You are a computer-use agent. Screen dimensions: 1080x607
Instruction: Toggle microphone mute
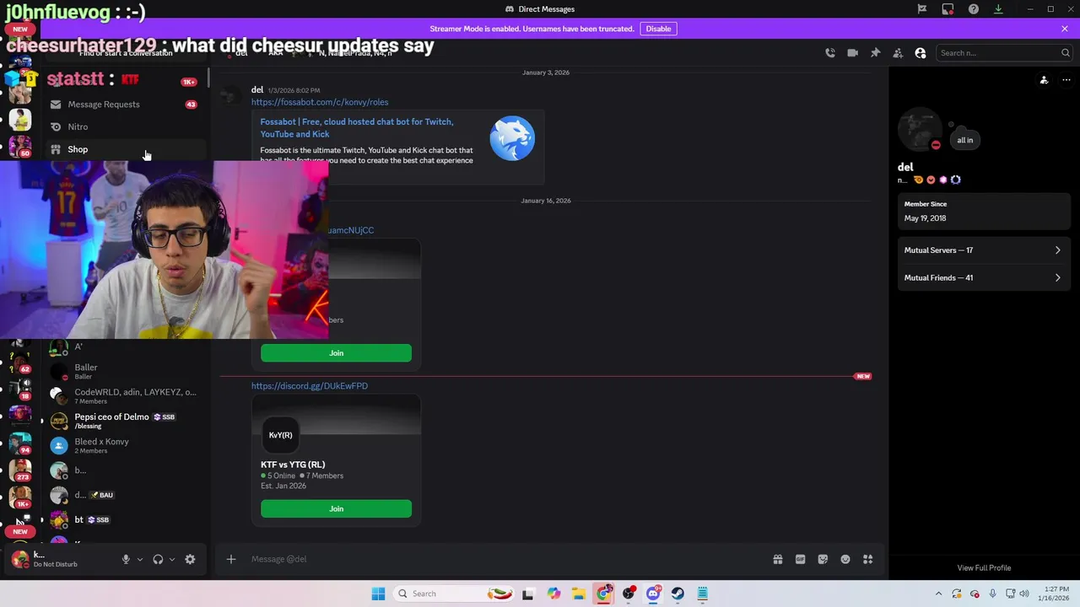126,559
